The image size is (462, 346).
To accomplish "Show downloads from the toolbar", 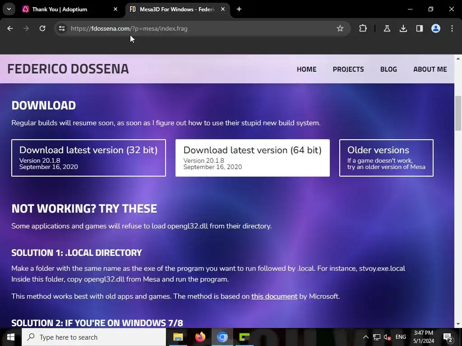I will coord(403,28).
